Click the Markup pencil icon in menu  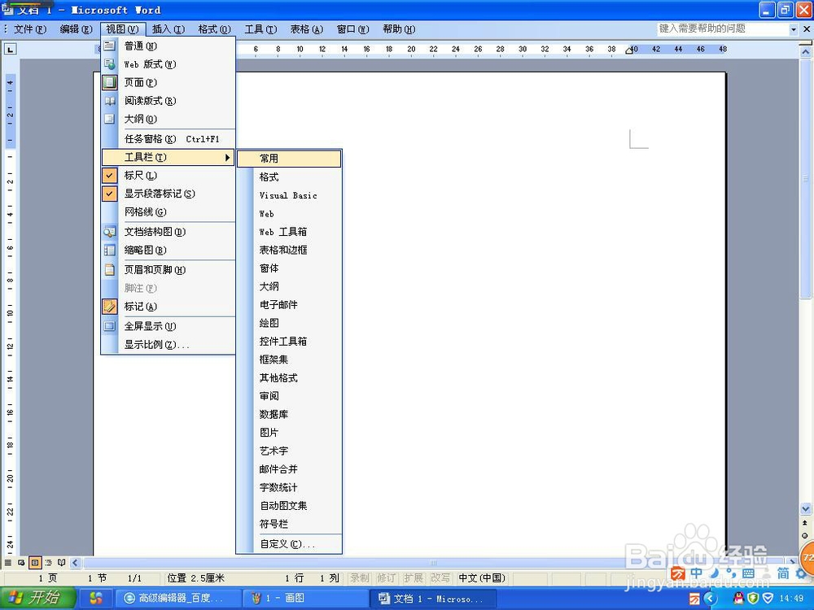click(110, 307)
